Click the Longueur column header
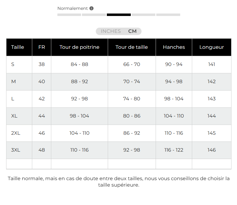 (x=212, y=47)
